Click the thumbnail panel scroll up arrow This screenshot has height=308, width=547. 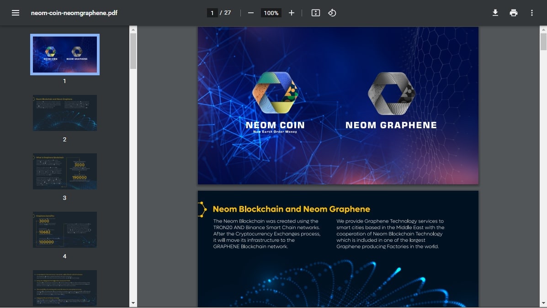click(133, 30)
